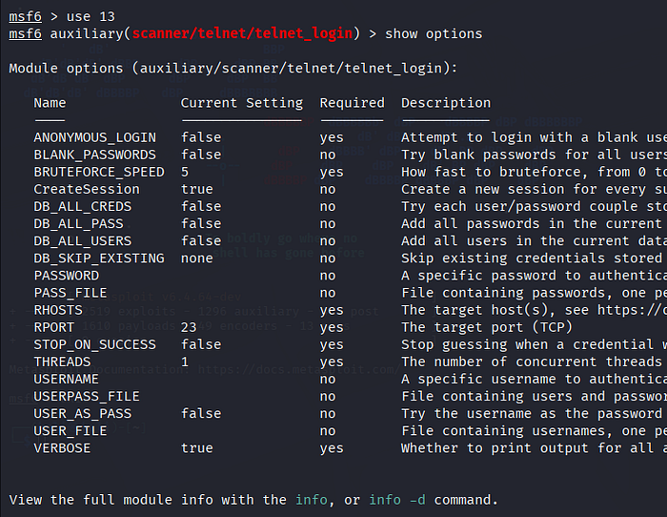667x517 pixels.
Task: Click the Description column header
Action: (x=446, y=103)
